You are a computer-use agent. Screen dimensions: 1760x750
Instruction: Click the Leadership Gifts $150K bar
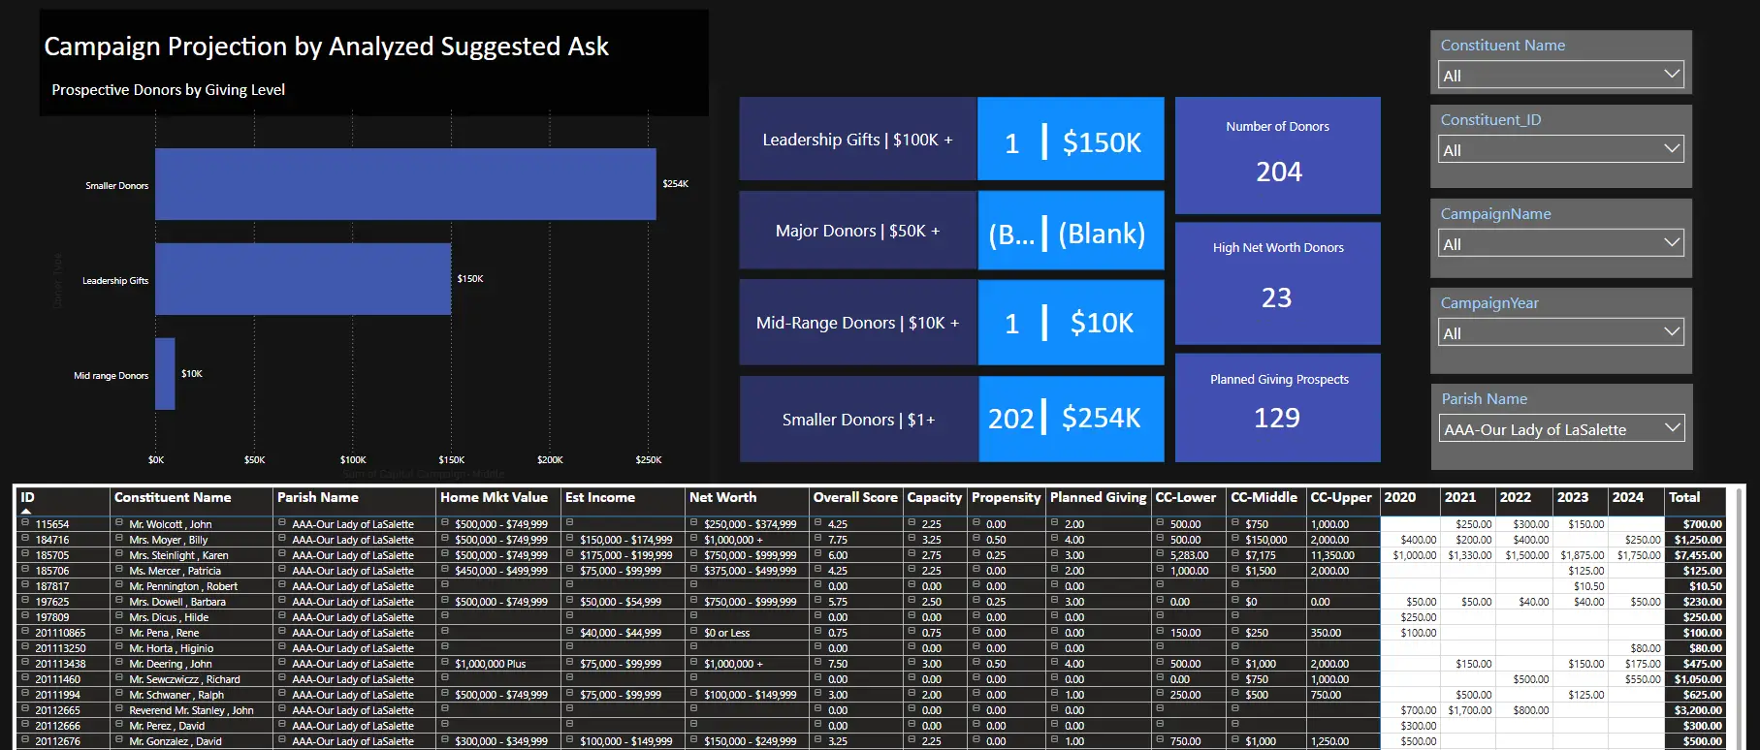(303, 279)
